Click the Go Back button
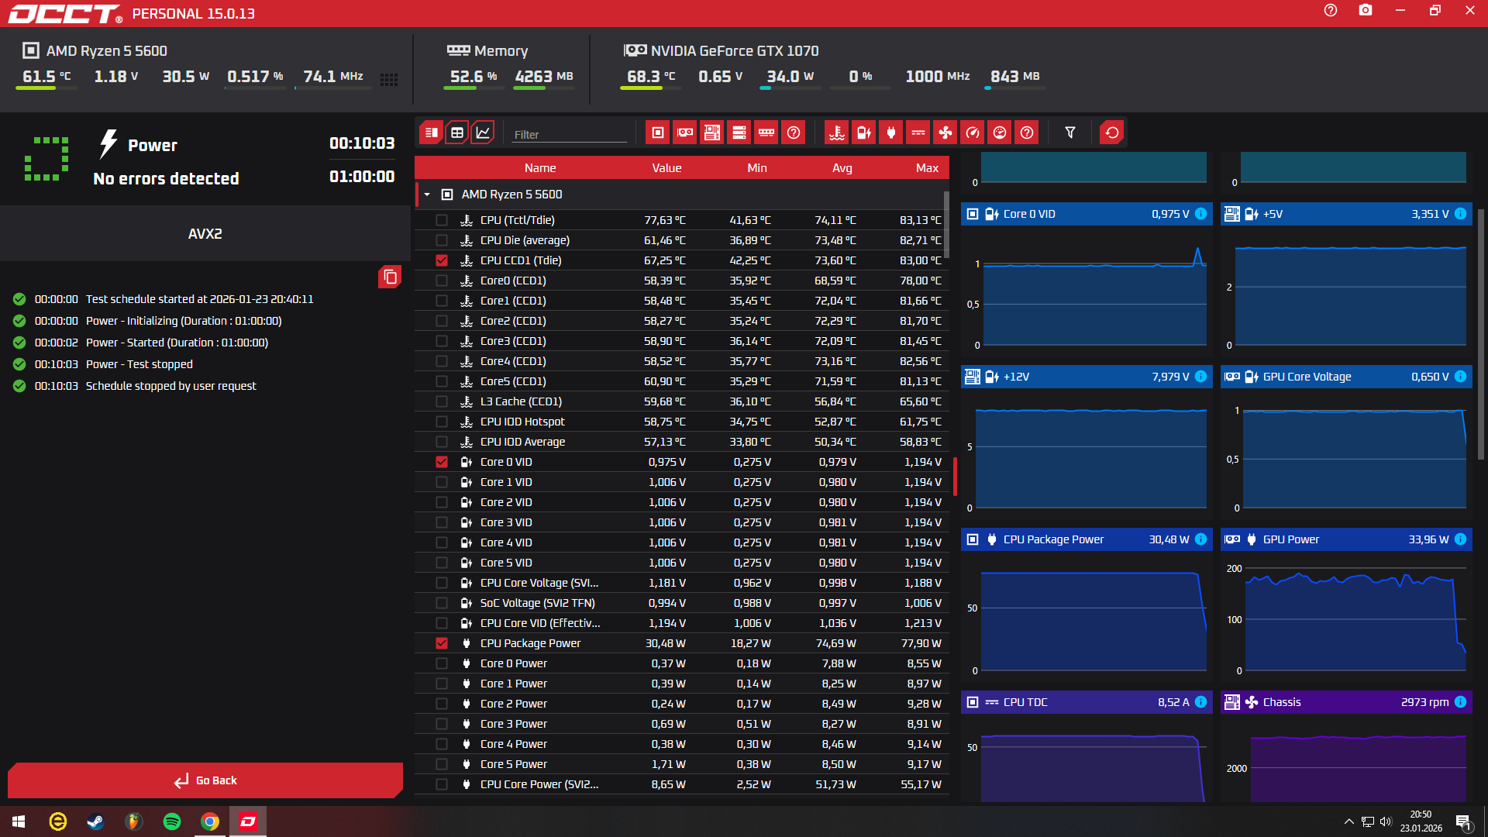Viewport: 1488px width, 837px height. click(x=205, y=780)
